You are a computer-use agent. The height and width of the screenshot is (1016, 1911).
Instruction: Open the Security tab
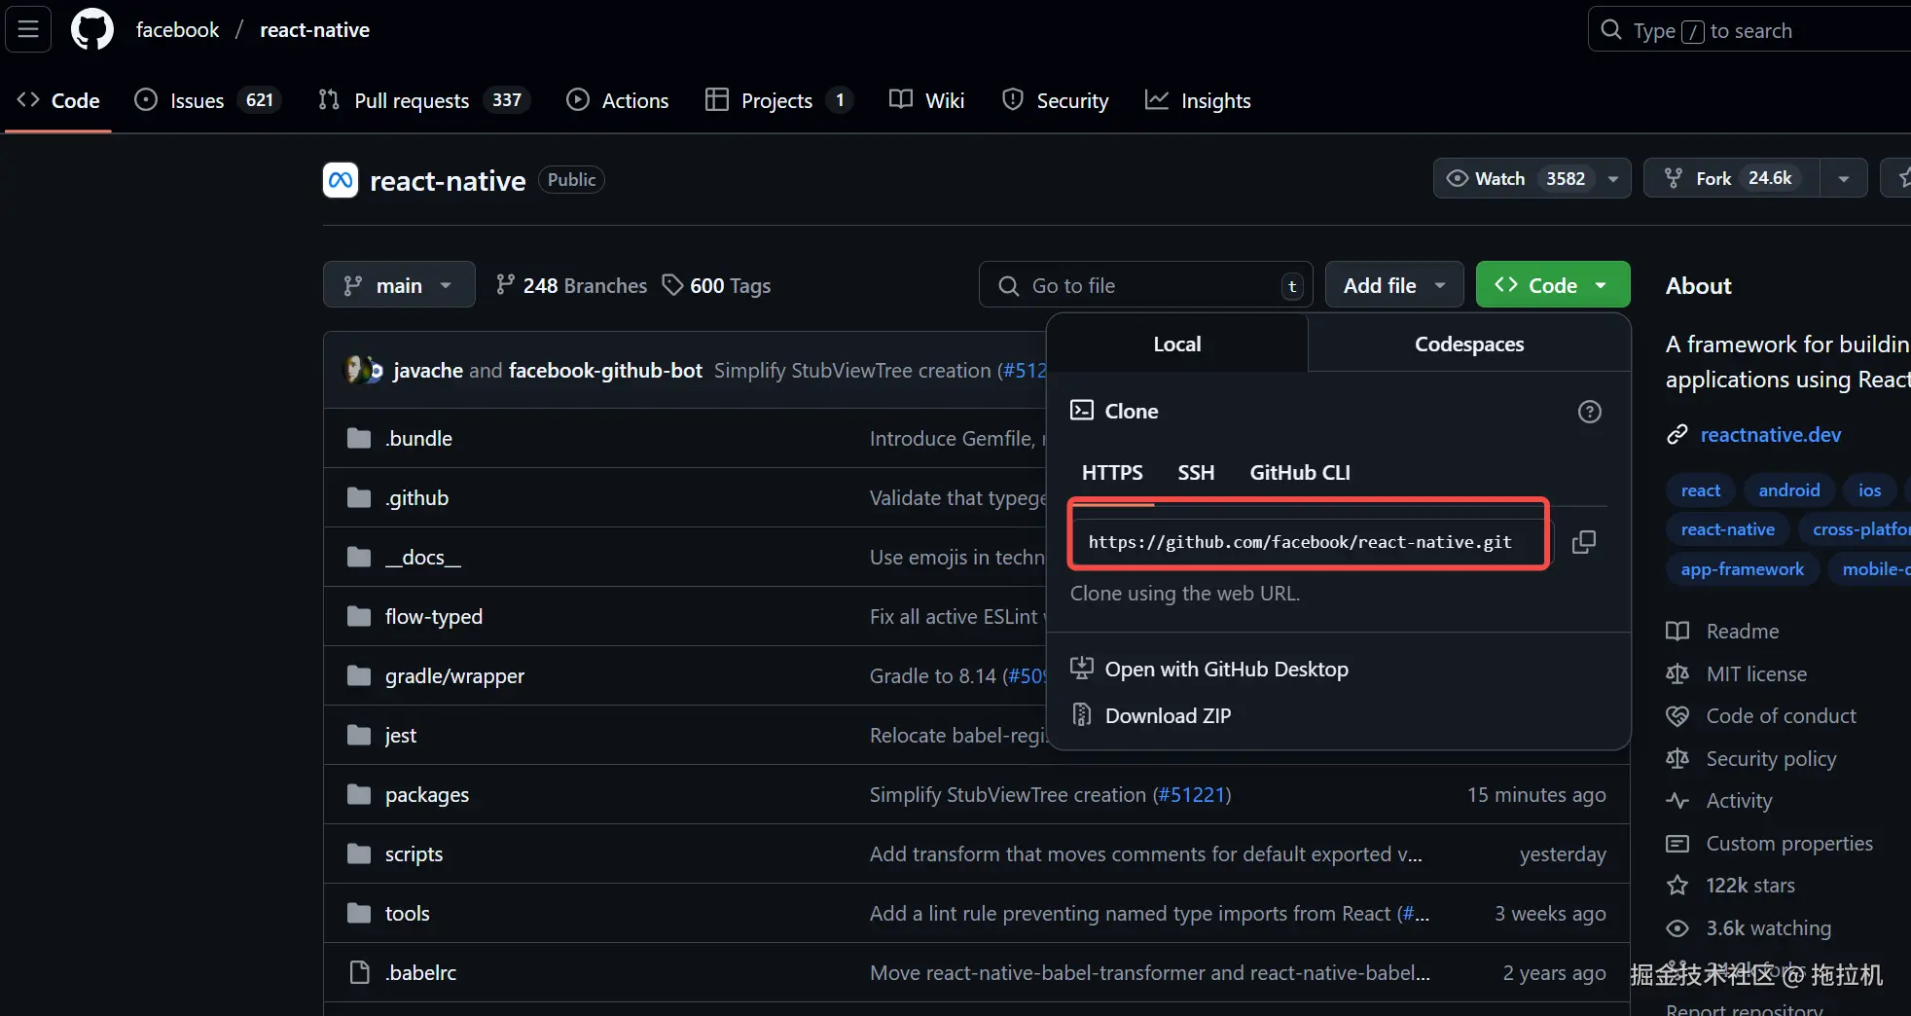click(x=1055, y=100)
